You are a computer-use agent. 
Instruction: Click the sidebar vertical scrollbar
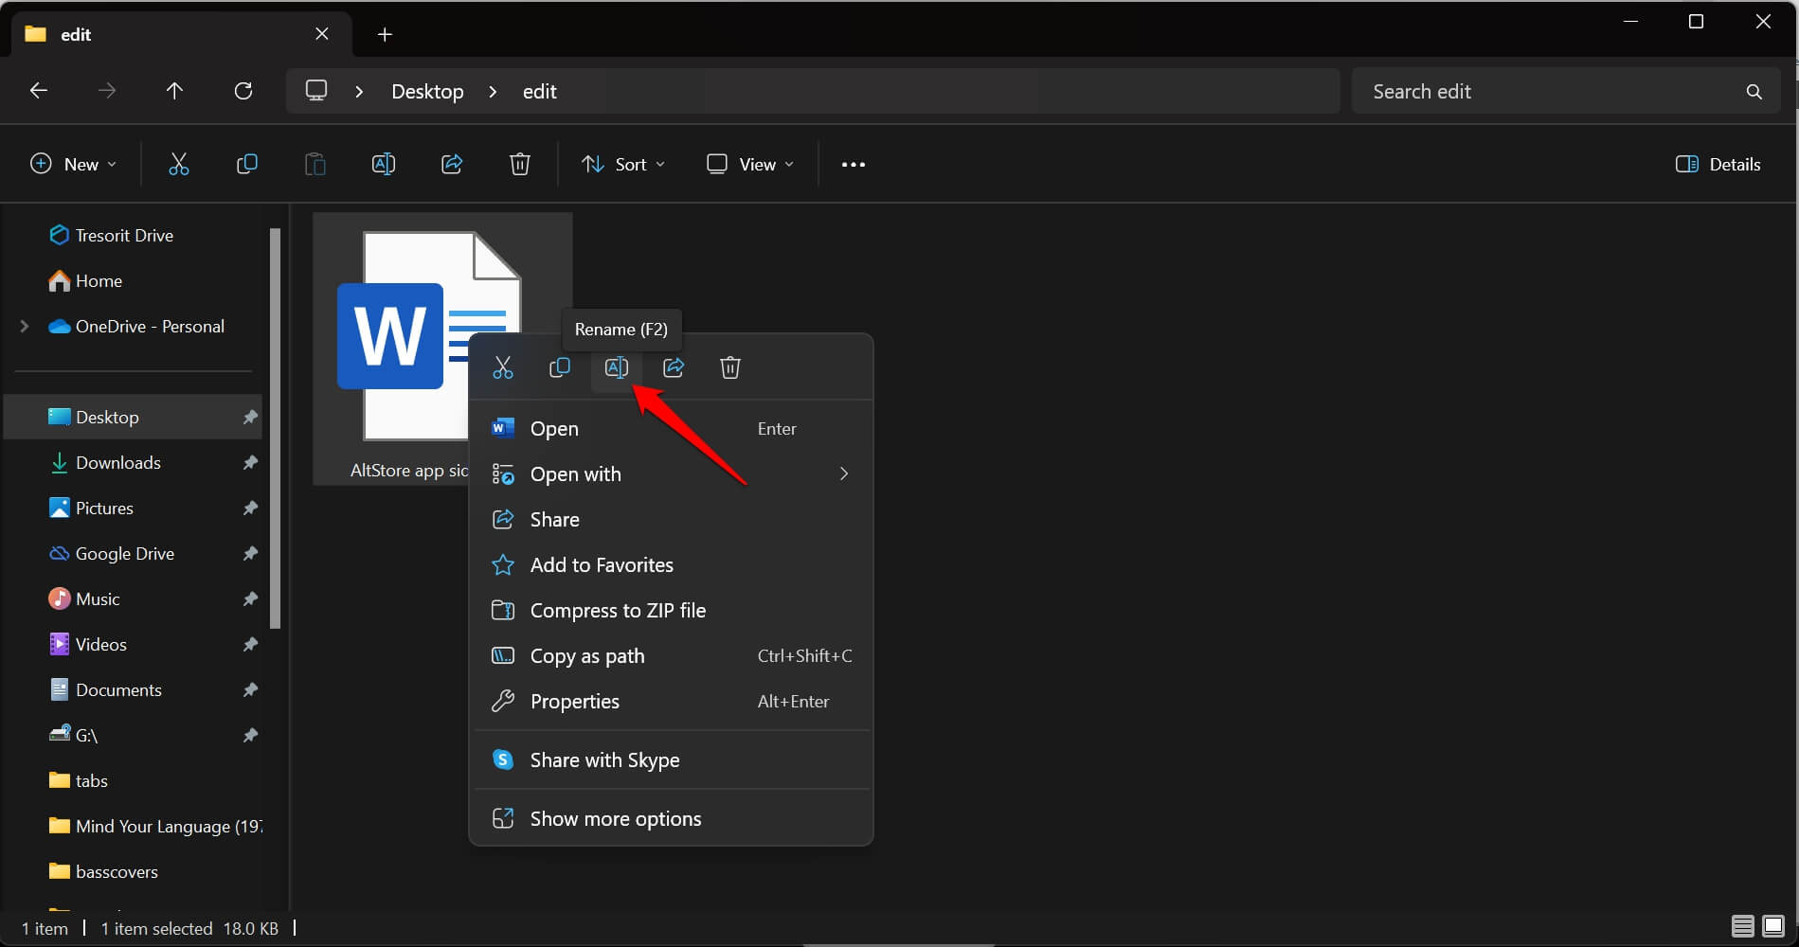click(276, 426)
